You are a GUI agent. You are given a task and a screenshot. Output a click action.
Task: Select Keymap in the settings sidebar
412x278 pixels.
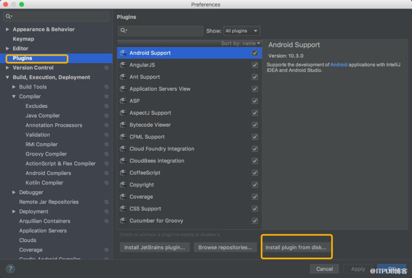point(23,39)
